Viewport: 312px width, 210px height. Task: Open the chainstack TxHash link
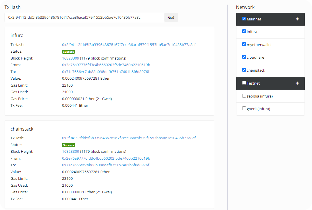tap(129, 138)
